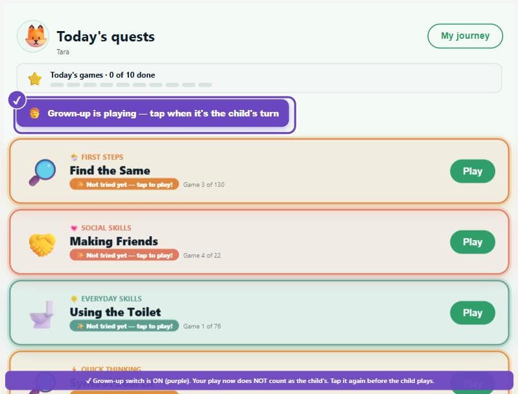Click the grown-up face icon in the purple toggle
This screenshot has width=518, height=394.
click(35, 113)
